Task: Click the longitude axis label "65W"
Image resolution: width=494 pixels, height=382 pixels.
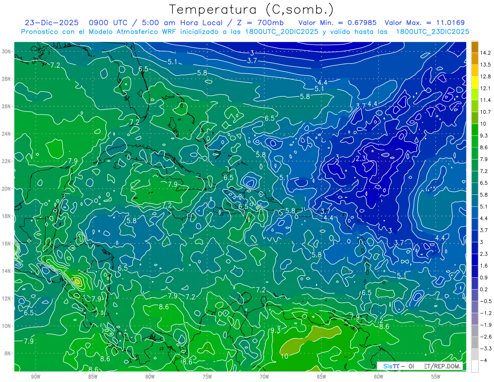Action: pos(322,377)
